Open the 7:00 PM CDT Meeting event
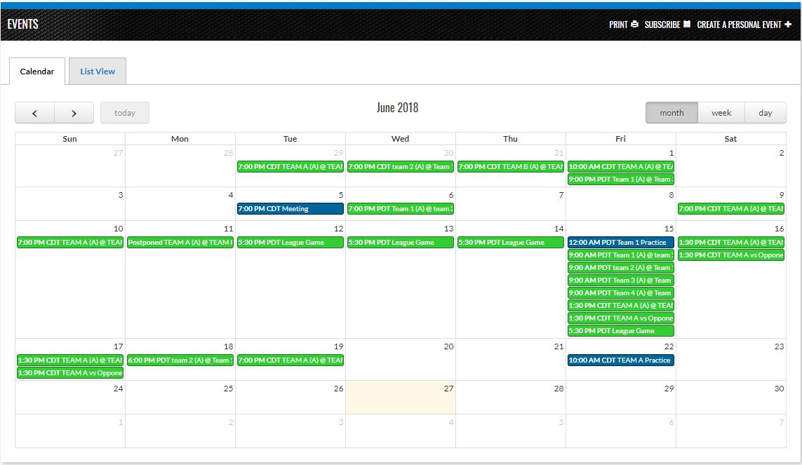Screen dimensions: 802x465 (x=290, y=209)
